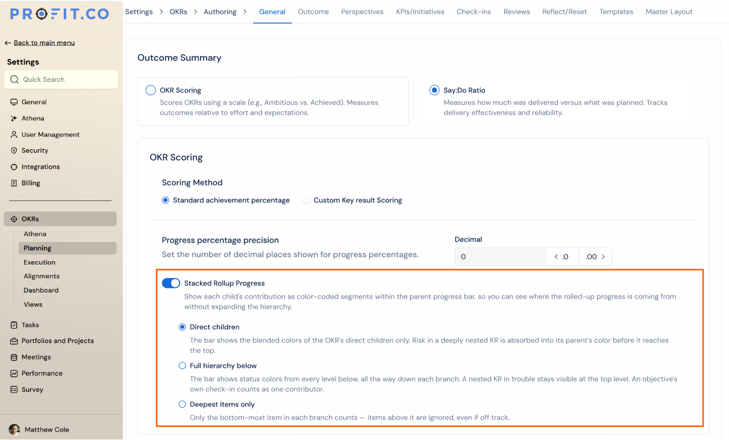Open Execution under OKRs in sidebar
Screen dimensions: 729x440
pos(39,262)
